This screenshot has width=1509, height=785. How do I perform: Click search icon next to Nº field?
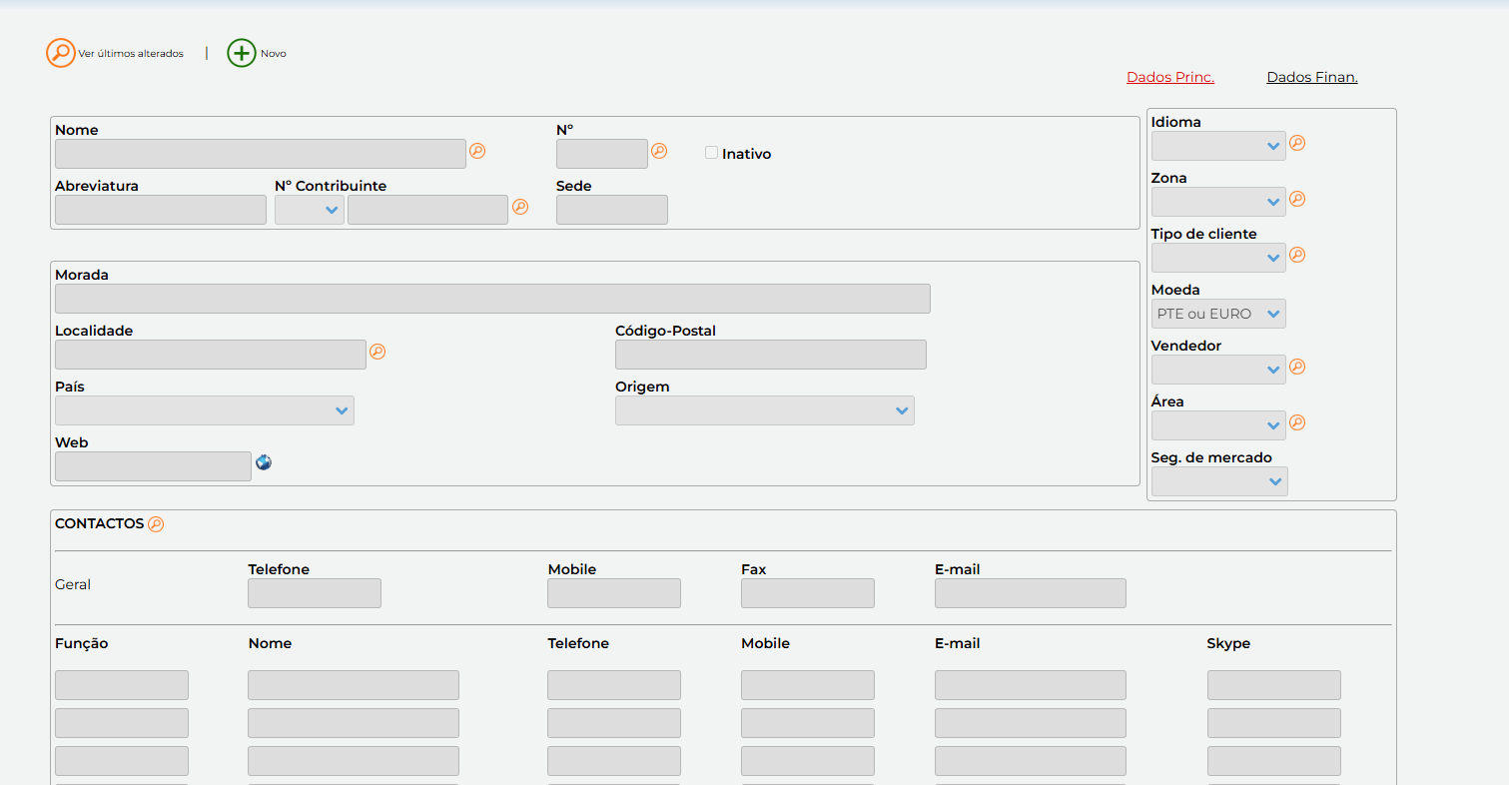[659, 151]
